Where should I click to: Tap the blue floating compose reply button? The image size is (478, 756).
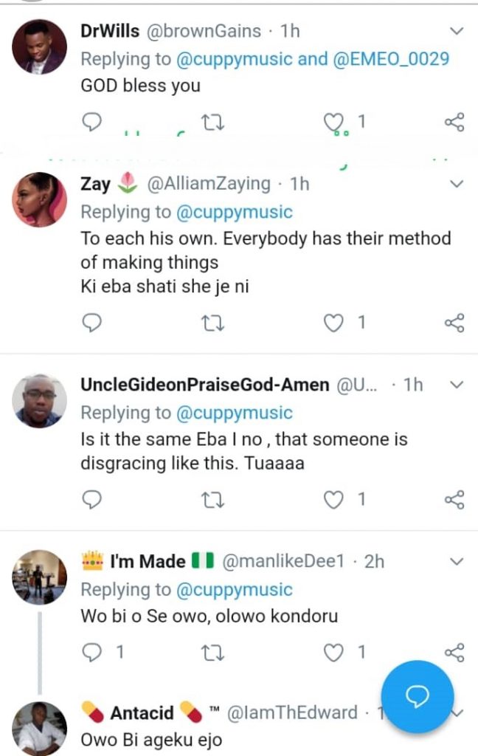coord(419,697)
